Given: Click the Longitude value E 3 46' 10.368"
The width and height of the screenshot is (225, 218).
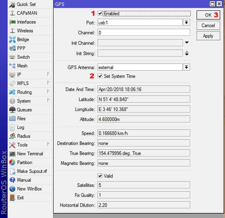Looking at the screenshot, I should pos(144,109).
